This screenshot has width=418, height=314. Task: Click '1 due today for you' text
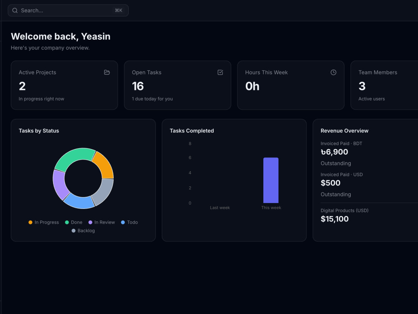point(152,99)
